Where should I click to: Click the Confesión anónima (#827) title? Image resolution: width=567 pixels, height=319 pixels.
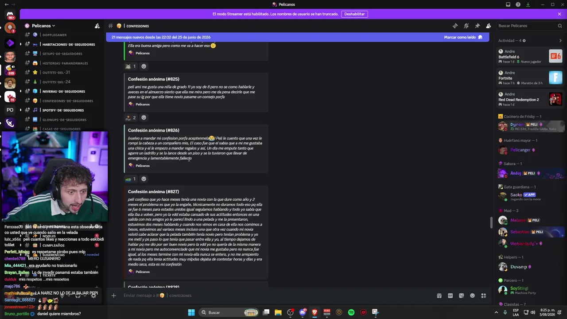coord(153,191)
